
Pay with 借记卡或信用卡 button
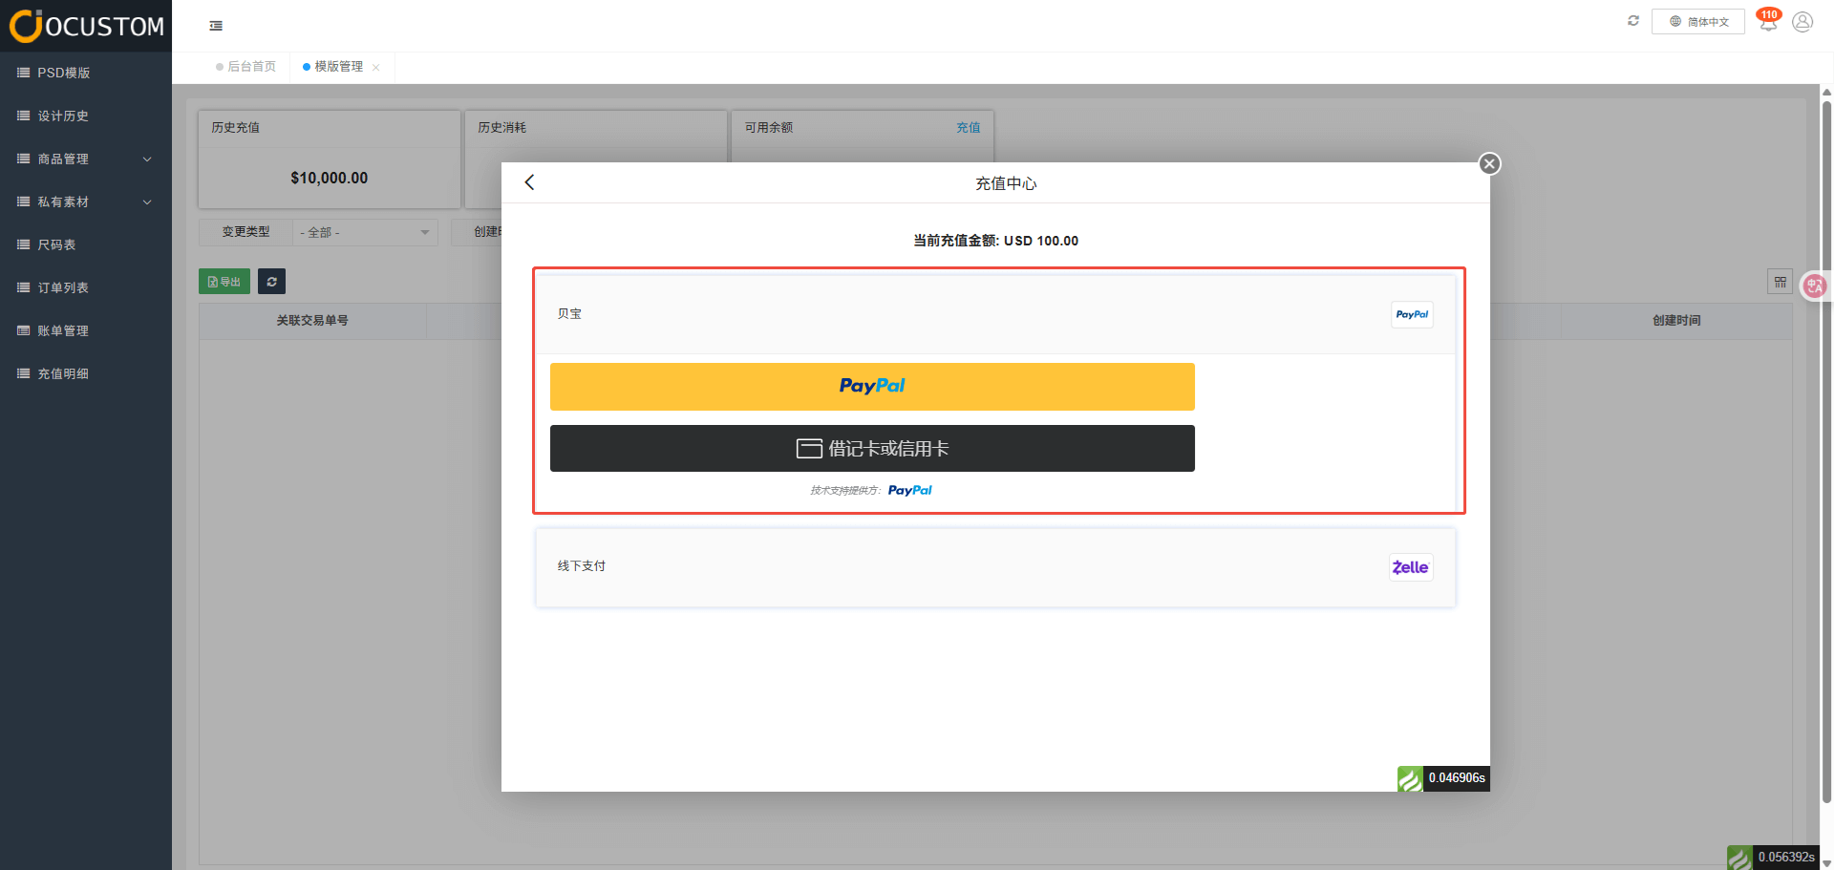point(871,449)
